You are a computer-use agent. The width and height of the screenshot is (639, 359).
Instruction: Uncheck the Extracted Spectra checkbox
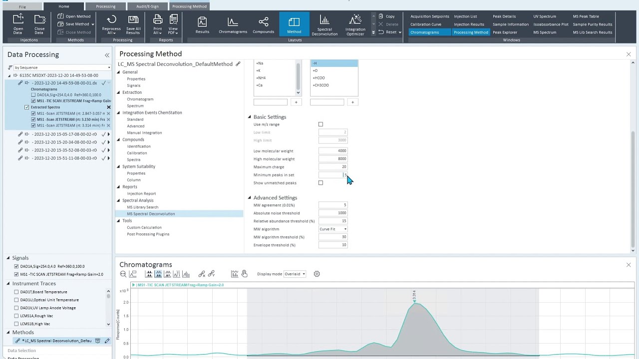point(27,107)
